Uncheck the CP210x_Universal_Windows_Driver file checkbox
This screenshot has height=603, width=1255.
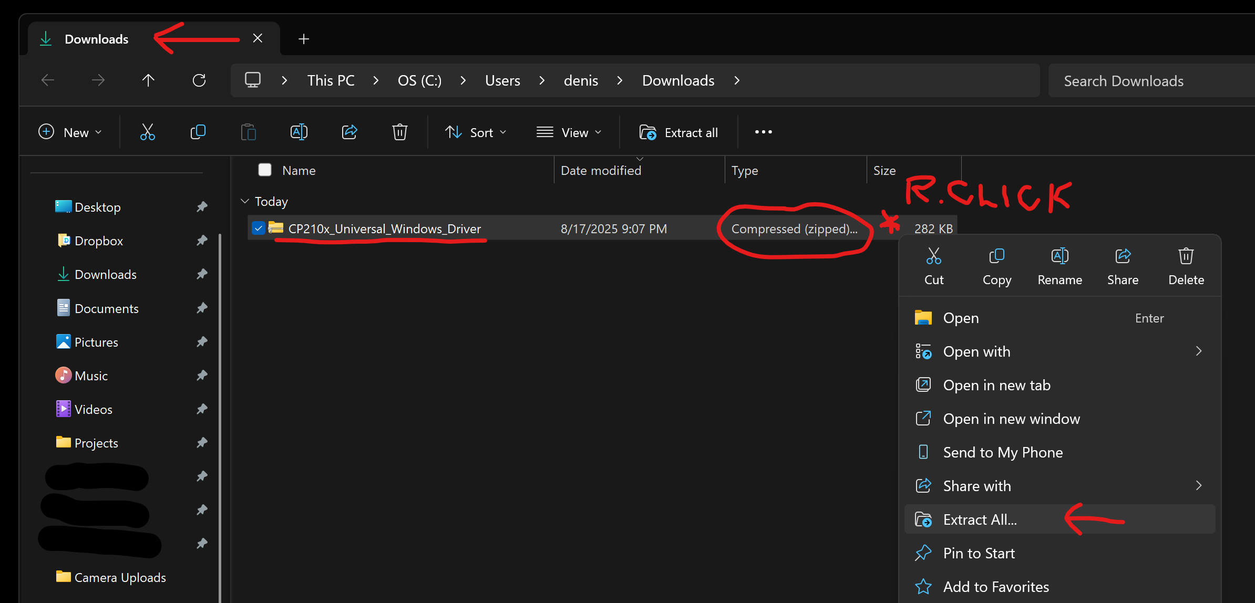coord(258,228)
